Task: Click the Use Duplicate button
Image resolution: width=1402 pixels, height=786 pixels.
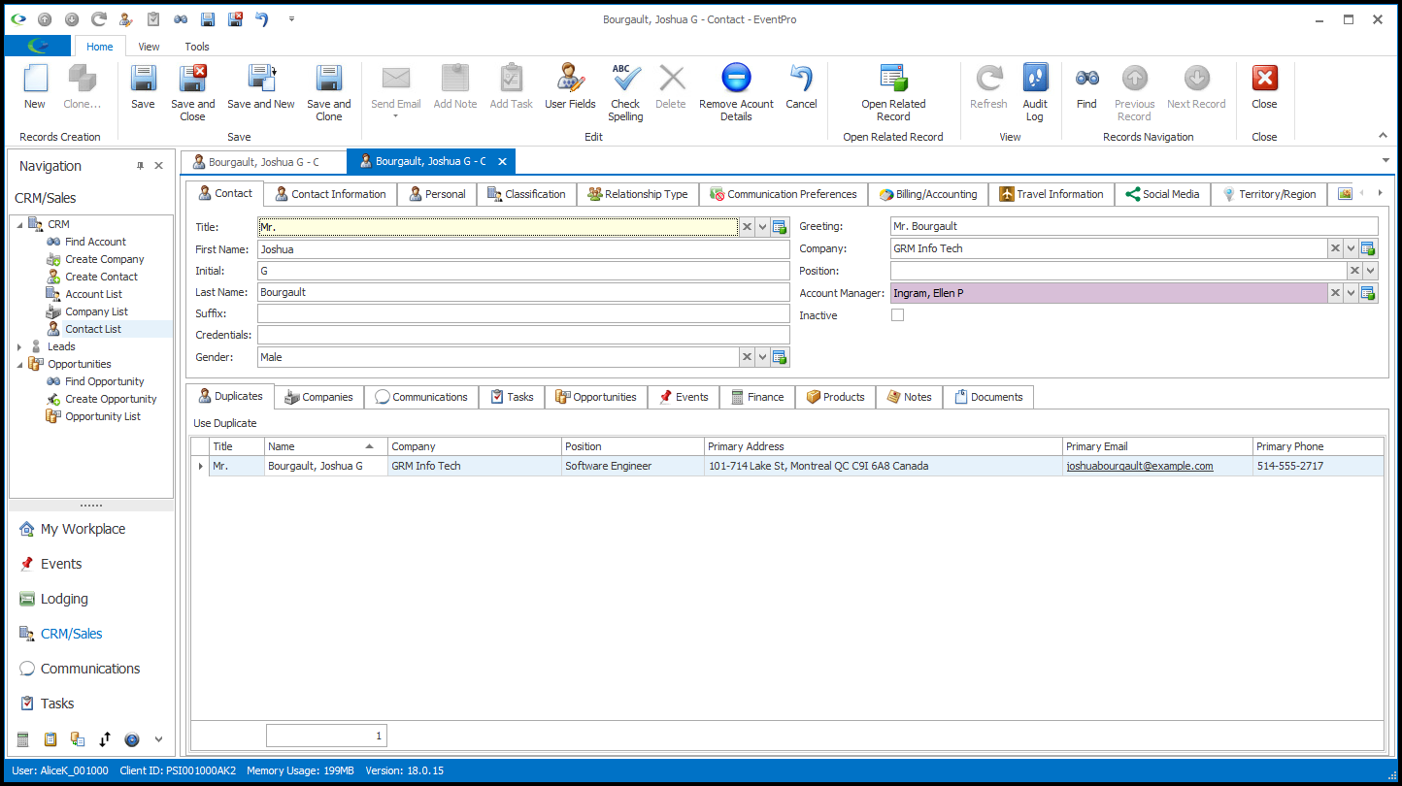Action: [225, 423]
